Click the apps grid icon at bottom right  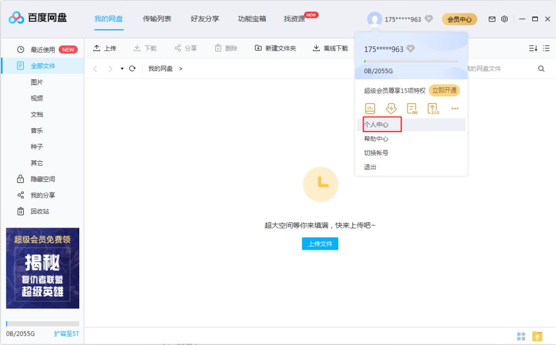521,336
